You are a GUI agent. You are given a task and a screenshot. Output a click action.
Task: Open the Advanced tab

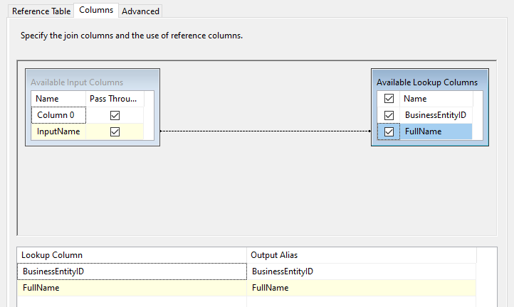tap(140, 11)
